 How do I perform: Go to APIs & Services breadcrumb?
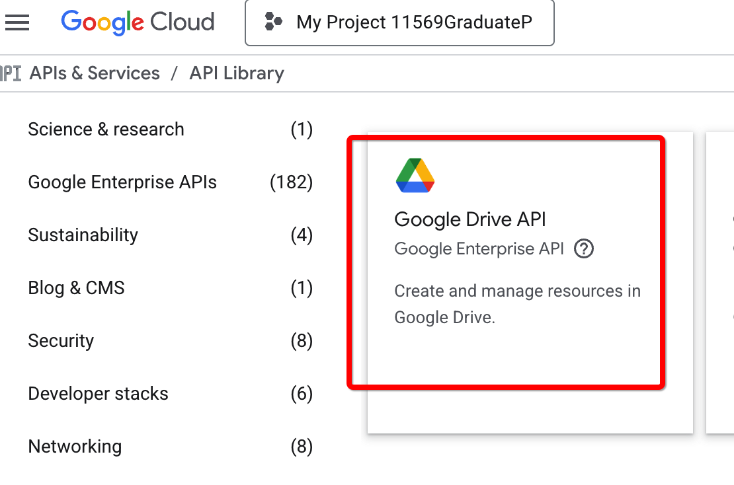pos(95,73)
